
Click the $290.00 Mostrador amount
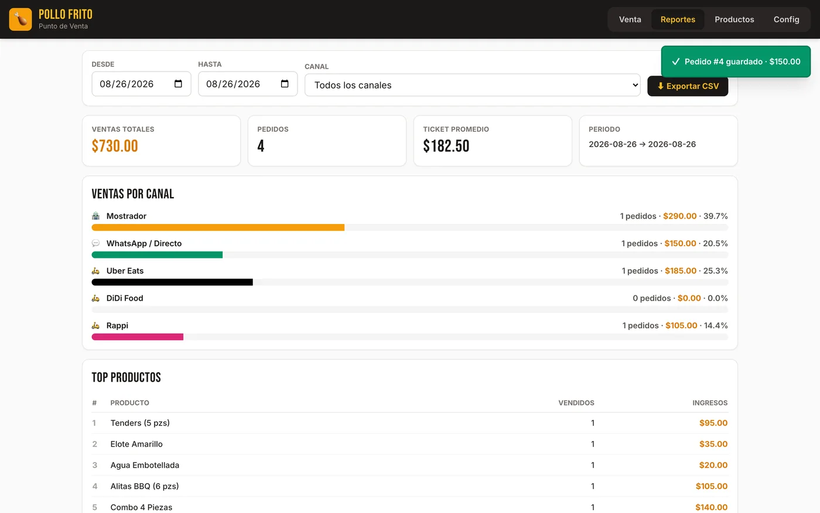[680, 216]
